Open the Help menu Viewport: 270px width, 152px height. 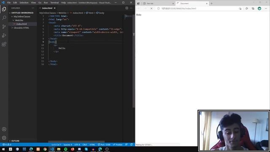click(63, 3)
